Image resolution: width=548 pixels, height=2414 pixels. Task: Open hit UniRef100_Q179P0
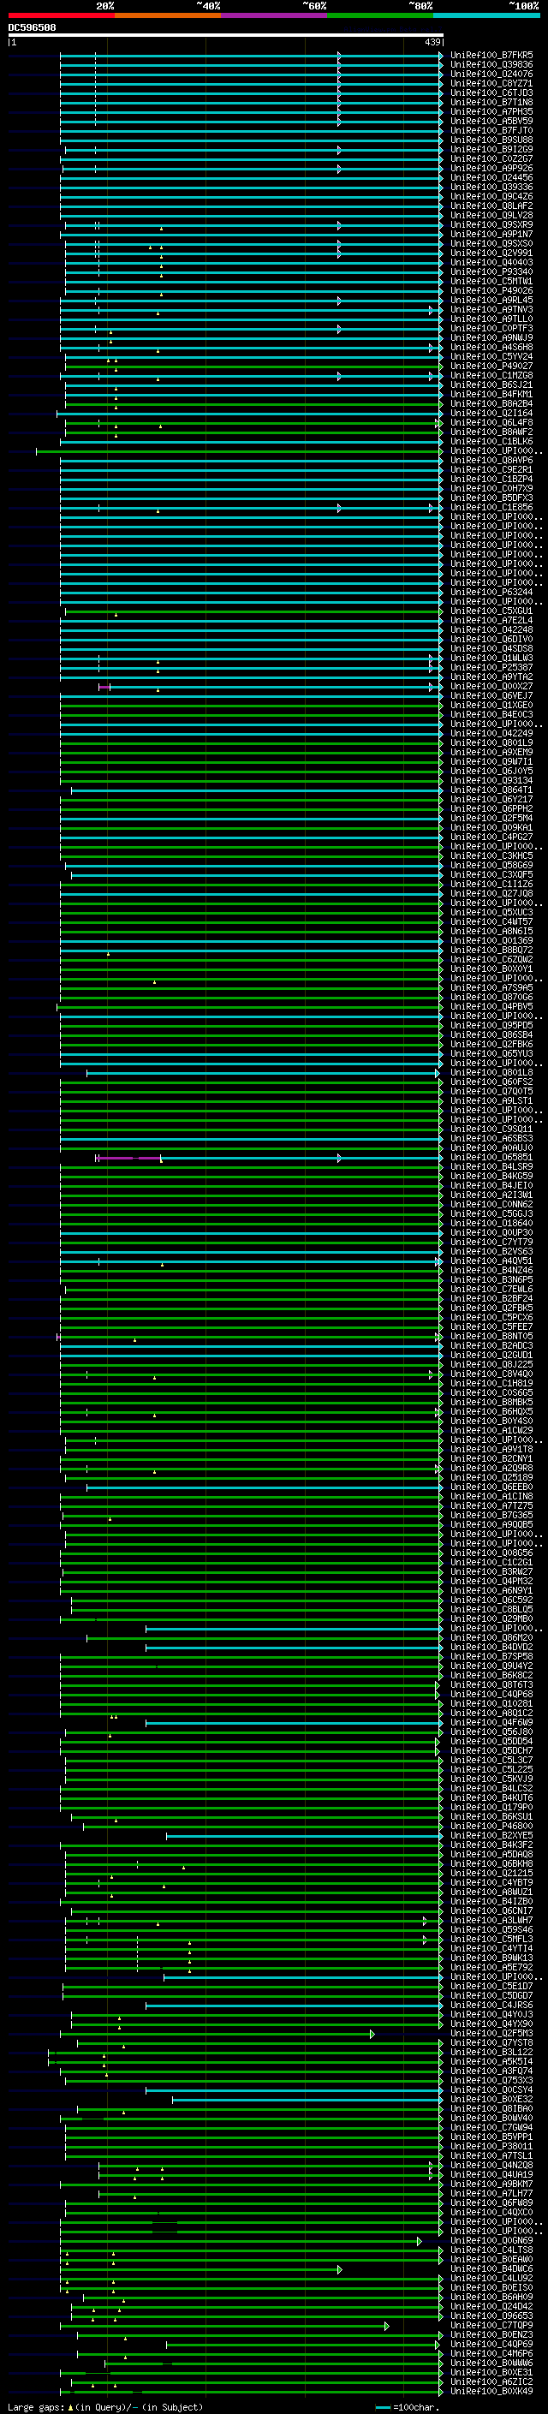pos(491,1807)
